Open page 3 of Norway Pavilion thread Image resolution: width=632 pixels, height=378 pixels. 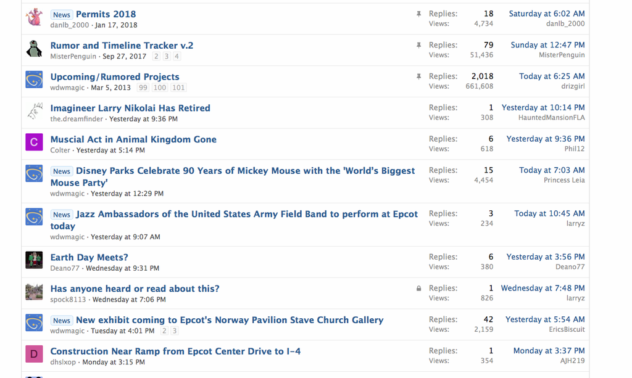tap(175, 331)
